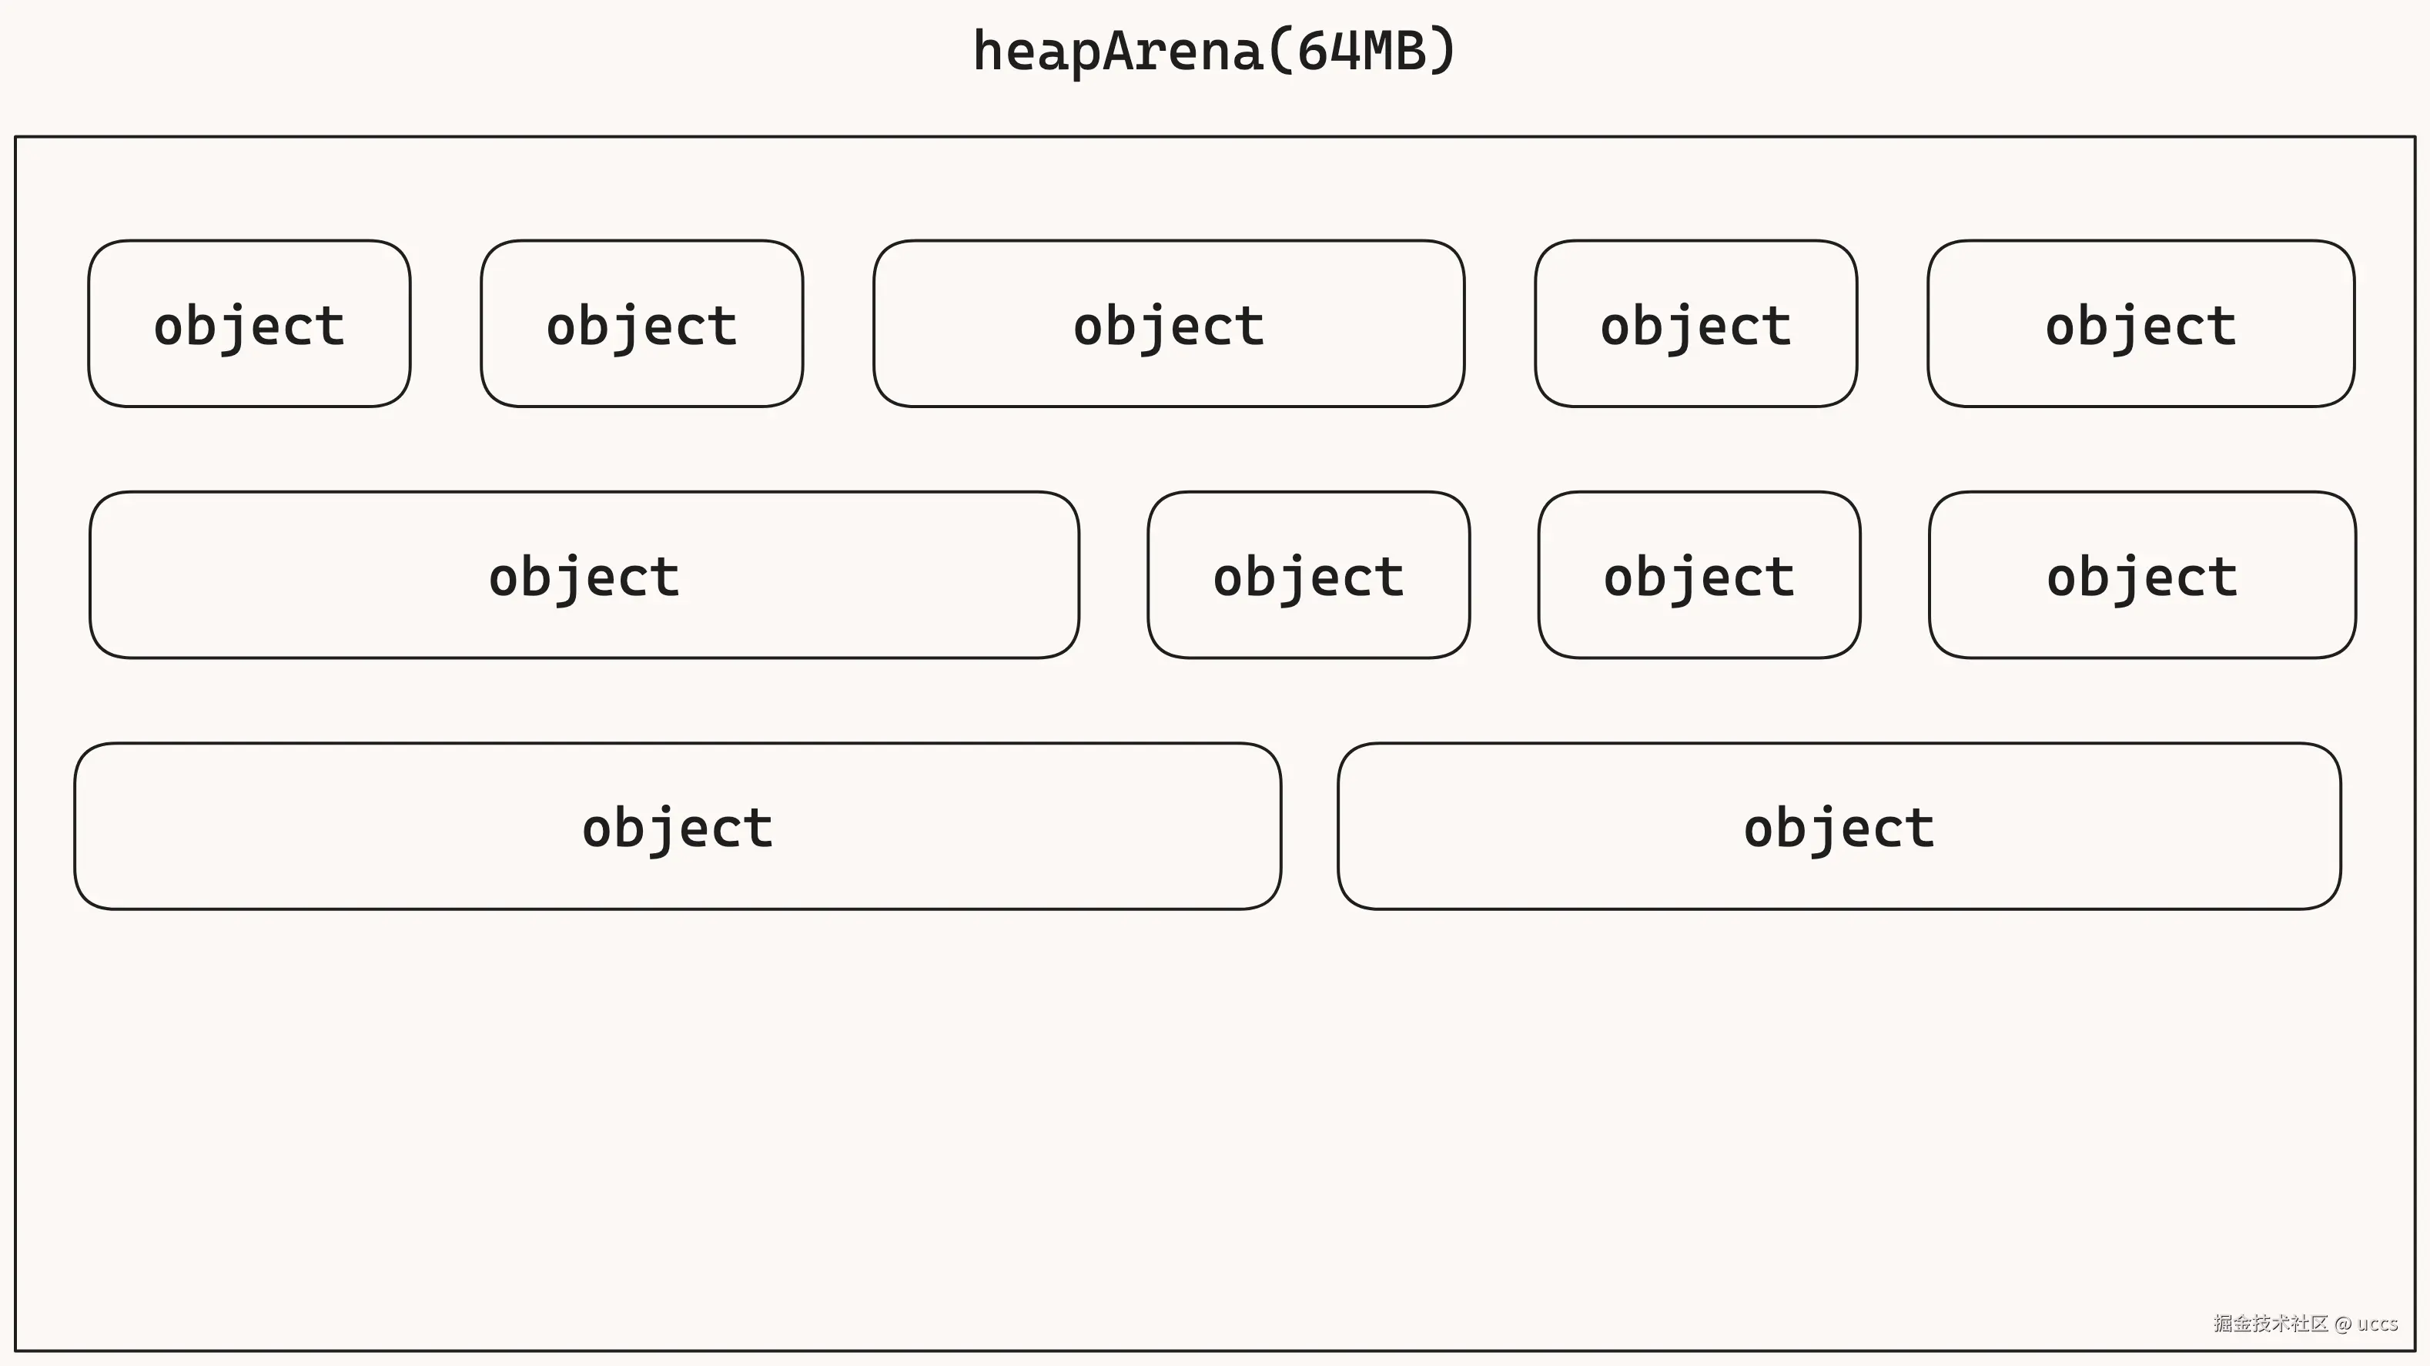Select the third object box in the middle row
Viewport: 2430px width, 1366px height.
[x=1699, y=574]
